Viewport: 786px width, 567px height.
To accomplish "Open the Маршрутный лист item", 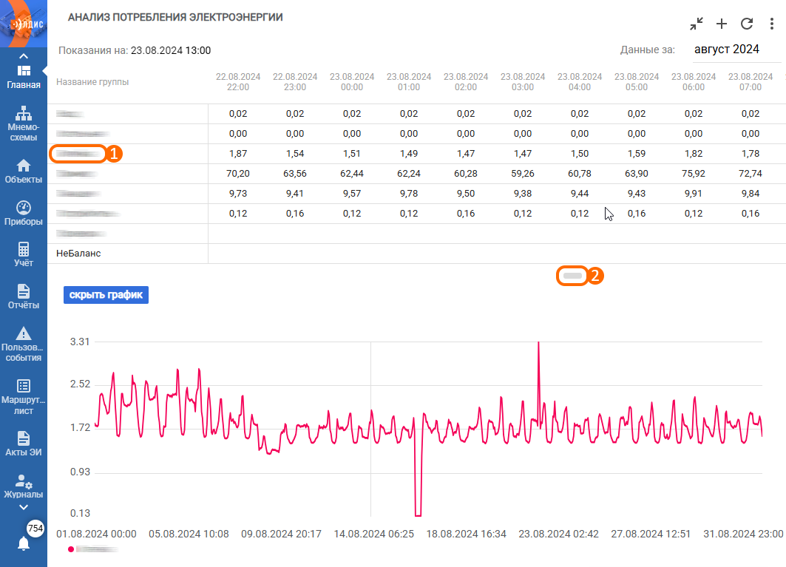I will coord(24,386).
